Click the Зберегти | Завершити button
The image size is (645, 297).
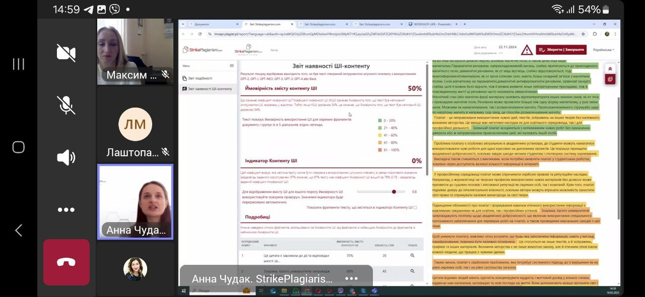(x=561, y=50)
